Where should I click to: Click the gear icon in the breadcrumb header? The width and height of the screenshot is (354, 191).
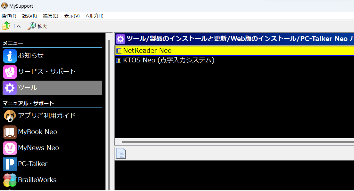121,39
